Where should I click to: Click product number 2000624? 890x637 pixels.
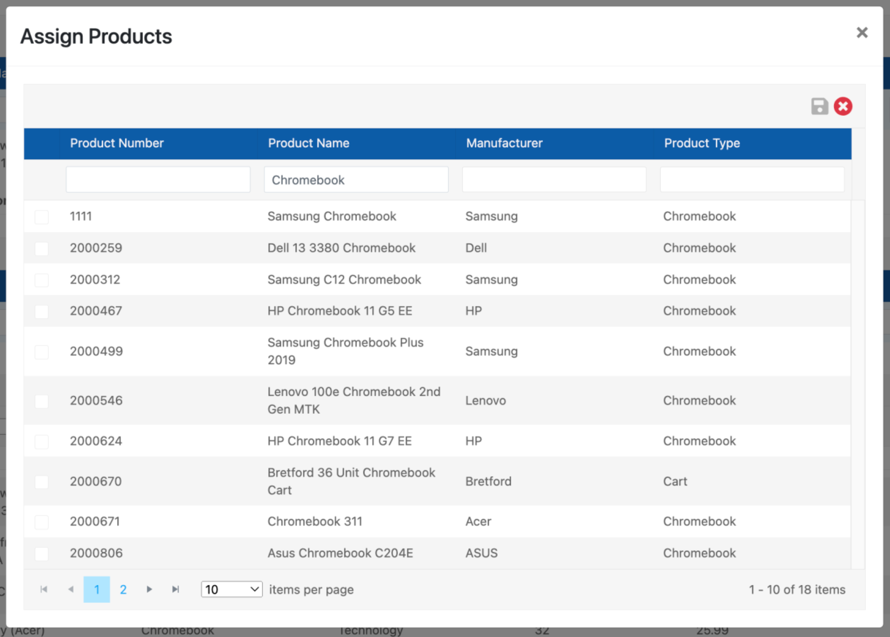click(96, 441)
